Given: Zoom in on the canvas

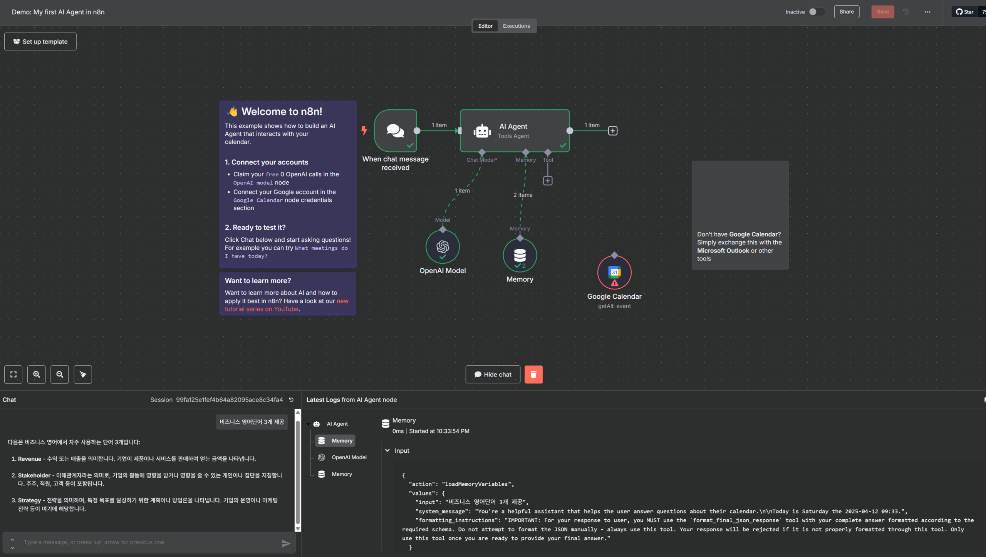Looking at the screenshot, I should tap(37, 375).
